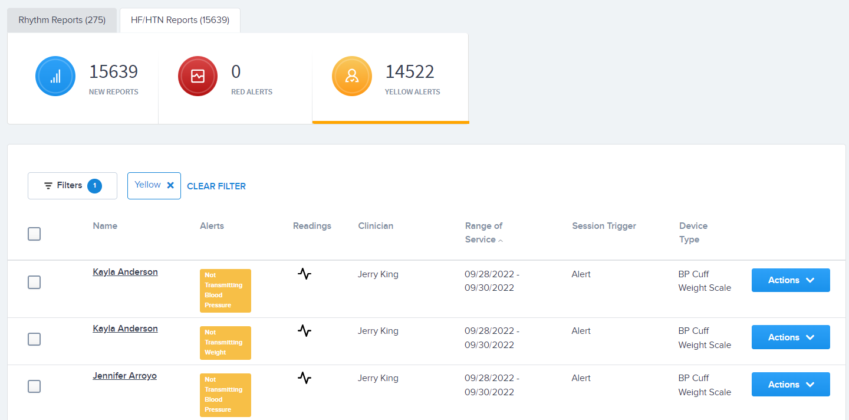Toggle the select-all checkbox in the header
The width and height of the screenshot is (849, 420).
pyautogui.click(x=34, y=234)
